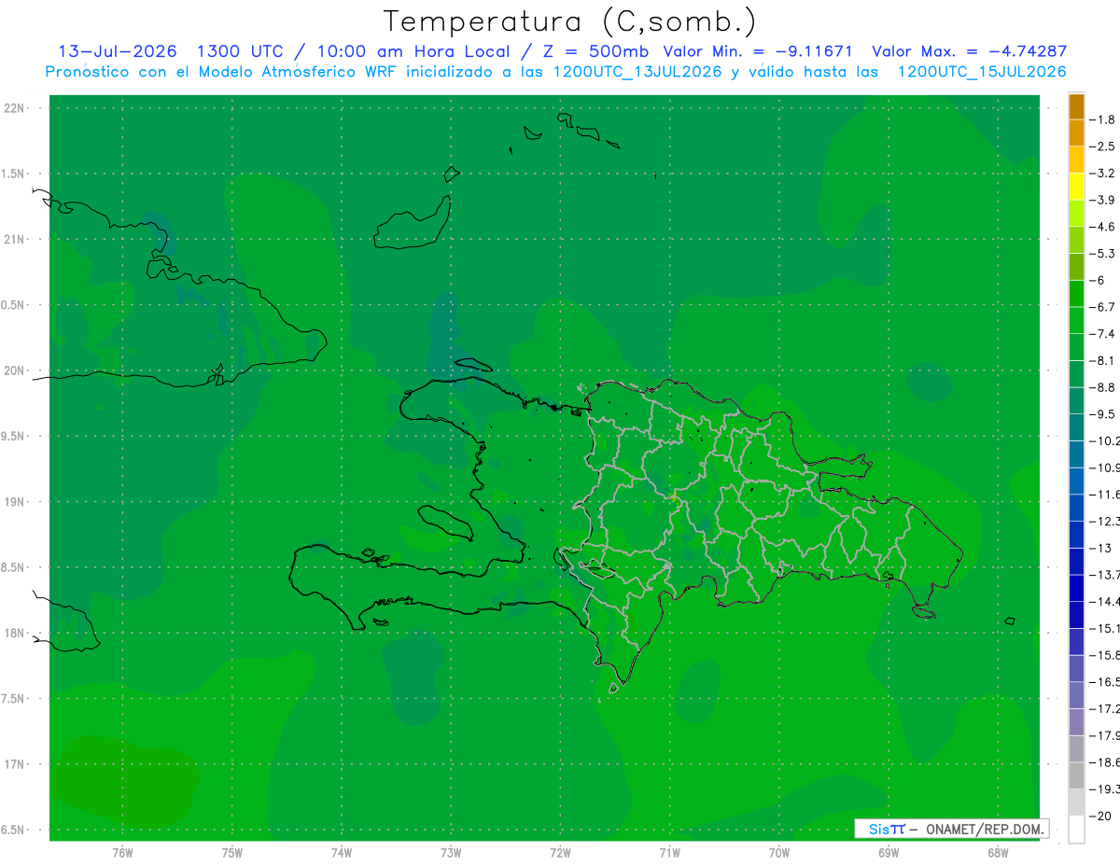This screenshot has height=865, width=1120.
Task: Click the "-1.8" legend value
Action: click(x=1103, y=119)
